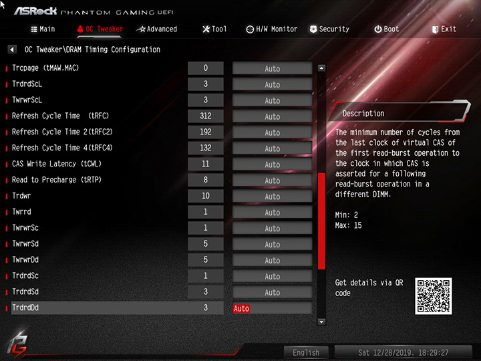The height and width of the screenshot is (361, 481).
Task: Click the red scrollbar thumb
Action: (321, 221)
